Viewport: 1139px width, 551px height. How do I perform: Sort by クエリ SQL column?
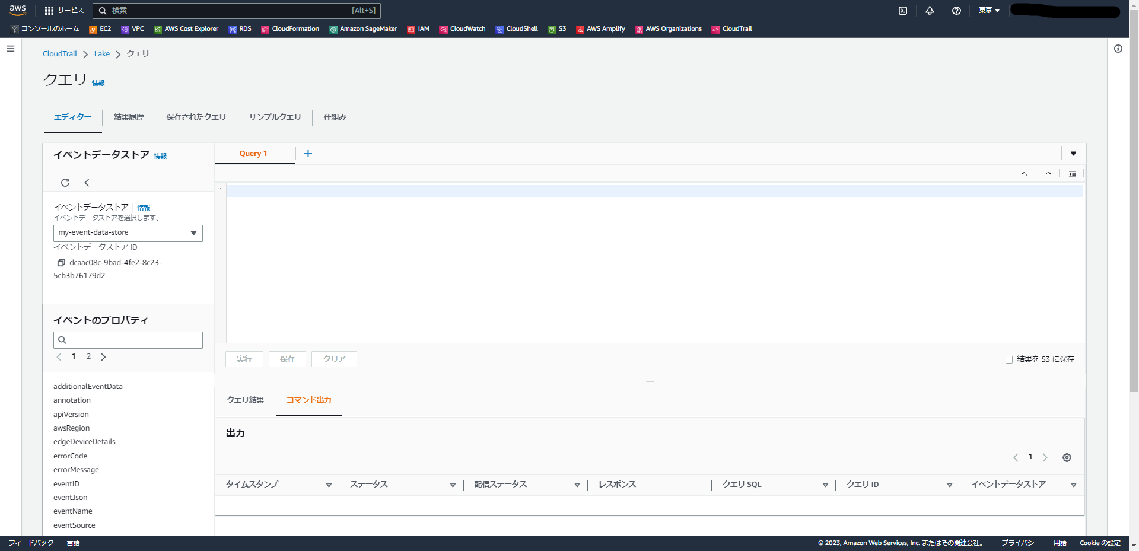825,485
